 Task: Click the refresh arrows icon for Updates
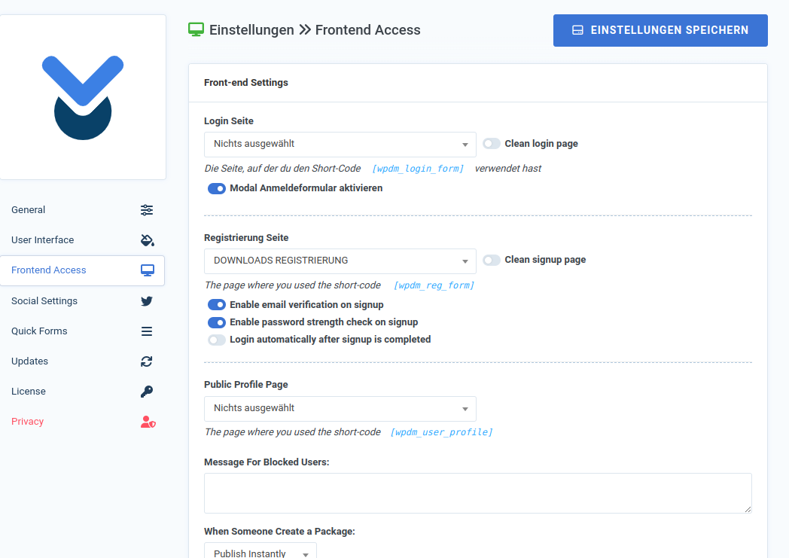147,361
